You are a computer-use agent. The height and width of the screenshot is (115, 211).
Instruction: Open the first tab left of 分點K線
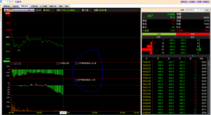(7, 6)
